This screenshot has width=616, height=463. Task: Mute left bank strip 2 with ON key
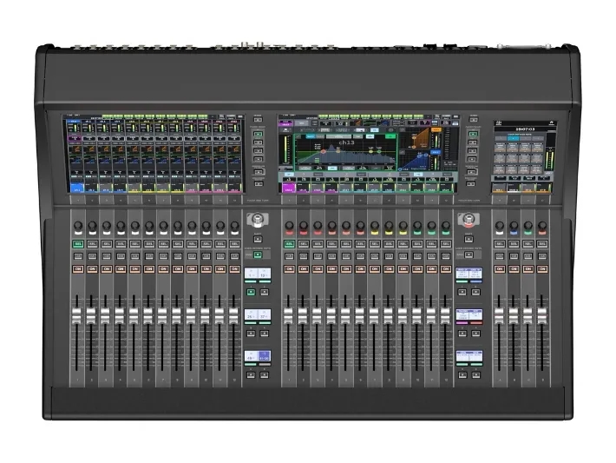(x=92, y=269)
